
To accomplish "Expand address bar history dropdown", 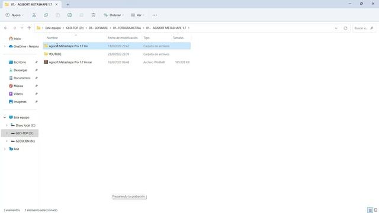I will pos(336,28).
